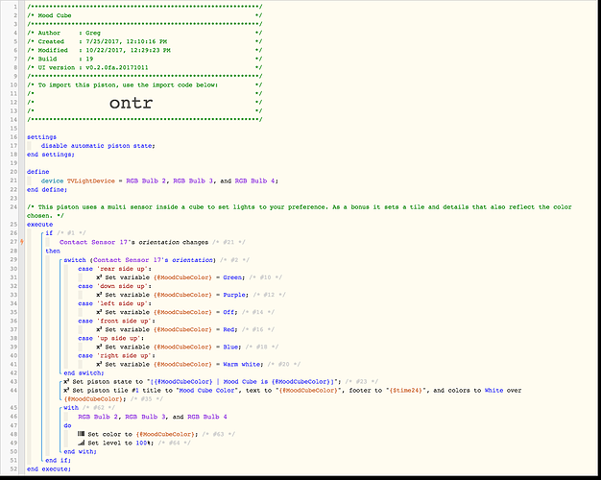Click the x² icon before Set variable Red
The image size is (601, 480).
tap(99, 329)
